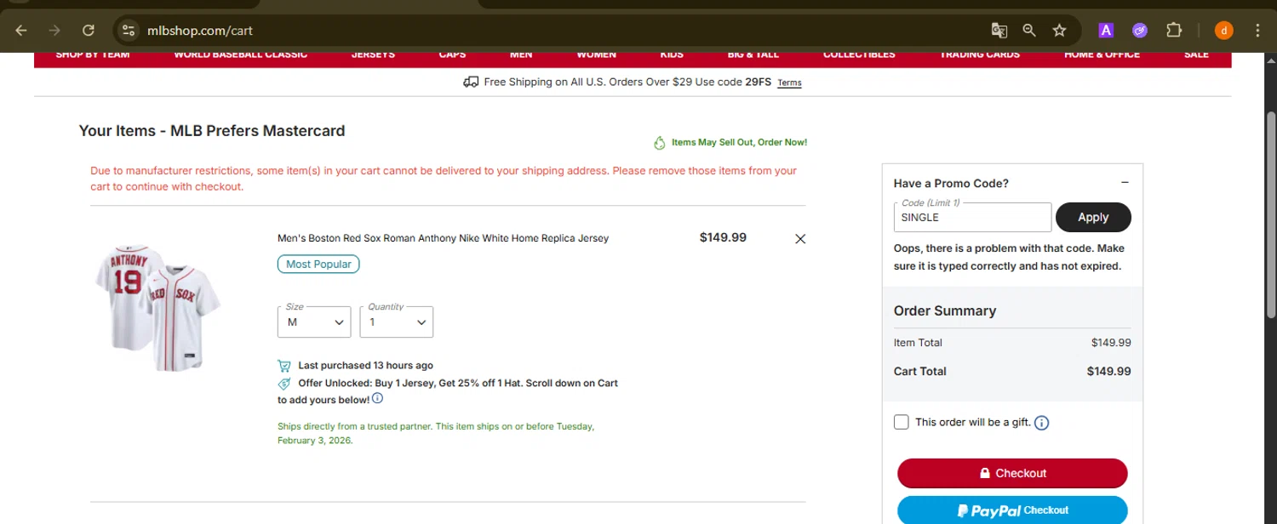Viewport: 1277px width, 524px height.
Task: Open the Quantity dropdown
Action: click(397, 322)
